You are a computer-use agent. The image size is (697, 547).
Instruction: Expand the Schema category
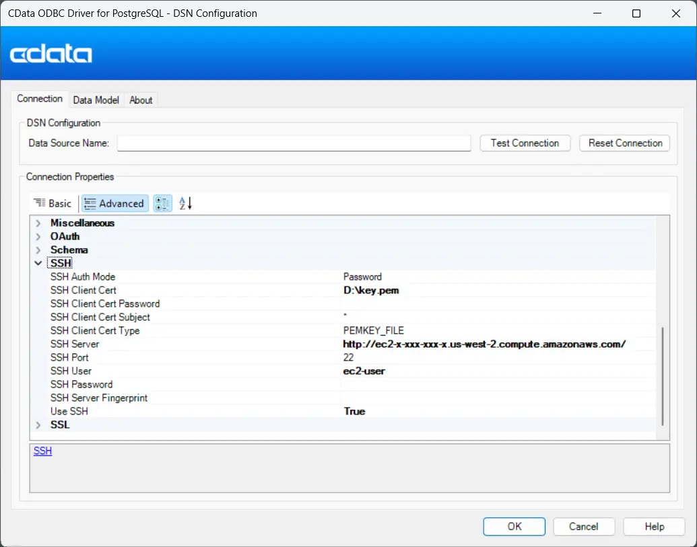[38, 250]
